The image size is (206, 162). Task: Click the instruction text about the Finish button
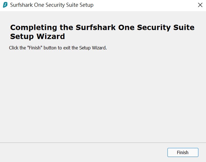pos(58,48)
